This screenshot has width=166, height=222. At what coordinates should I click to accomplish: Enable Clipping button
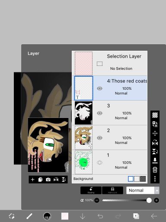pyautogui.click(x=91, y=190)
